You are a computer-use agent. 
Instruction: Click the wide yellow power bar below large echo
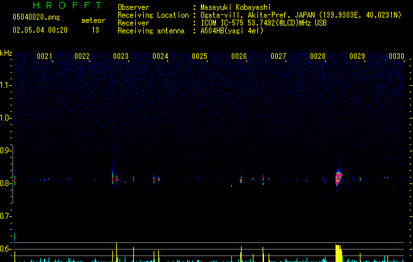338,253
